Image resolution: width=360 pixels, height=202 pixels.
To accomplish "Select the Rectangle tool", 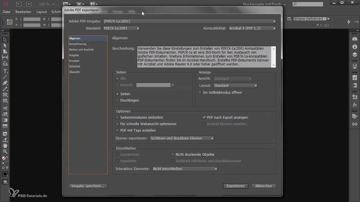I will point(5,101).
